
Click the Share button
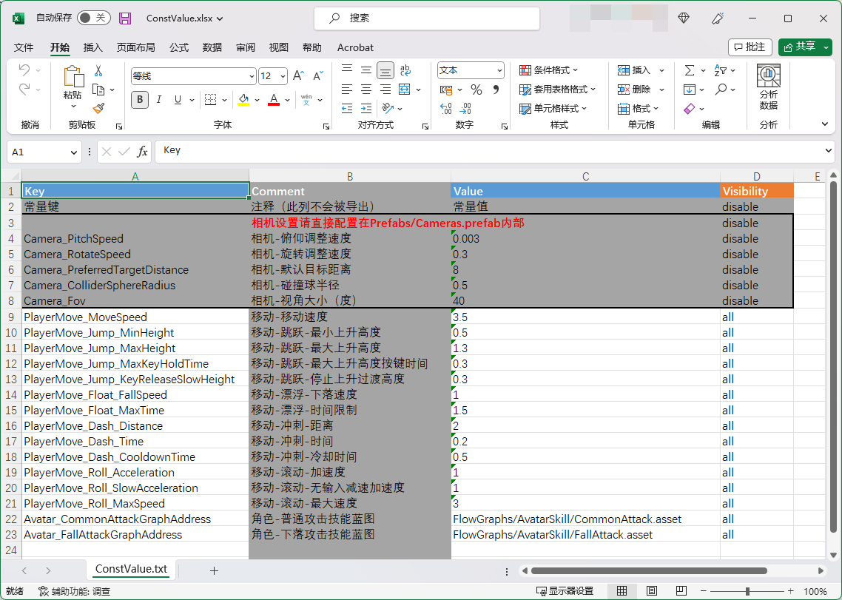799,47
